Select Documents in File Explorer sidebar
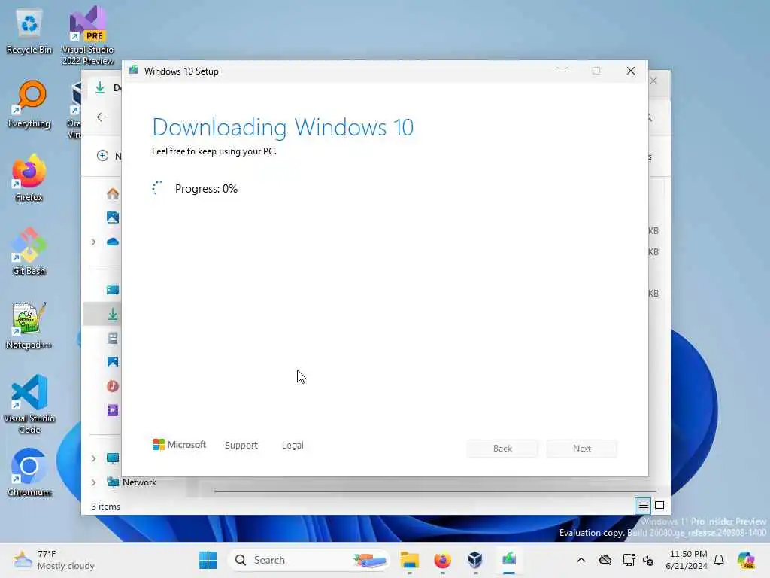 pos(113,338)
